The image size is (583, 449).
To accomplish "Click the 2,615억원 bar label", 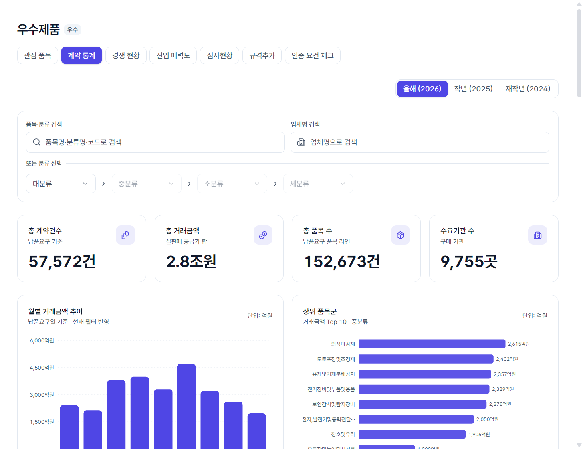I will pyautogui.click(x=519, y=344).
